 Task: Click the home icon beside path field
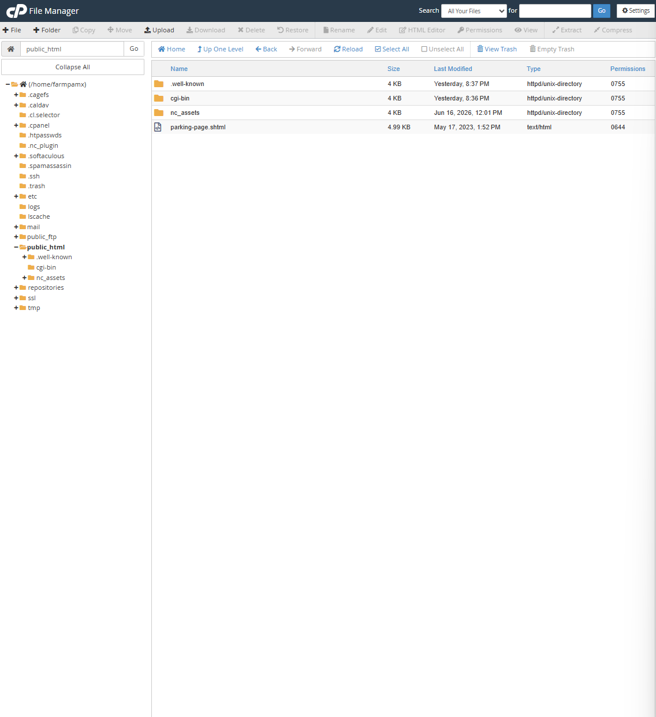point(10,49)
